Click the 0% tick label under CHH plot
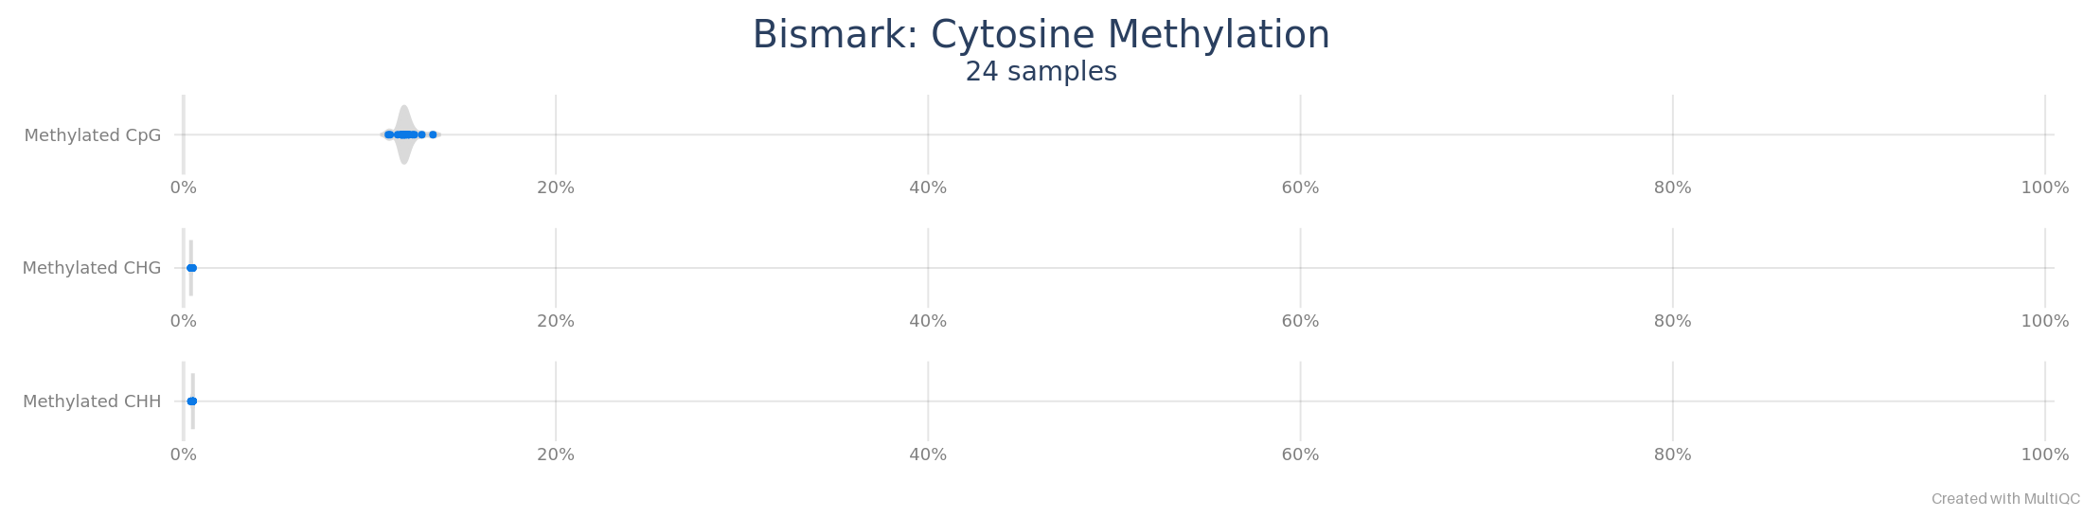Image resolution: width=2083 pixels, height=517 pixels. [x=184, y=455]
